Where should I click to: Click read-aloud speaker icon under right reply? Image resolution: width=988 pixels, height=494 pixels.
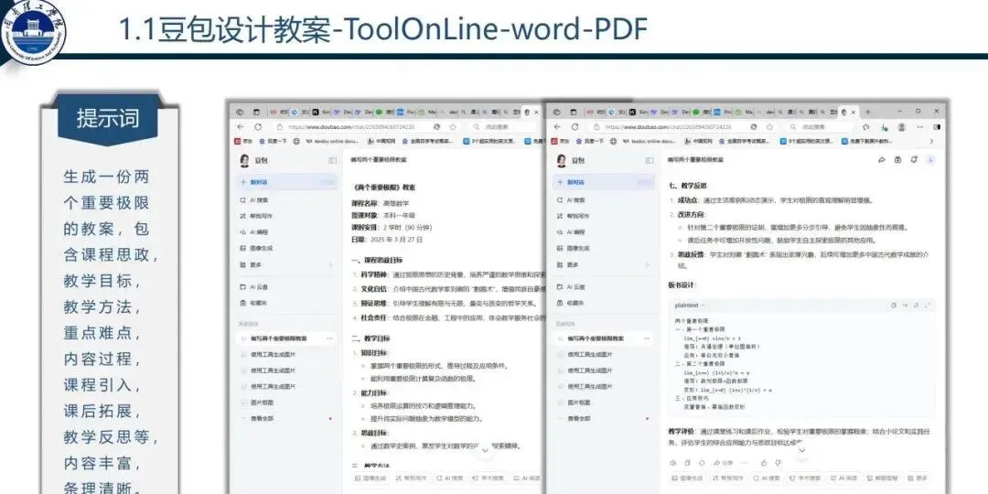tap(673, 463)
